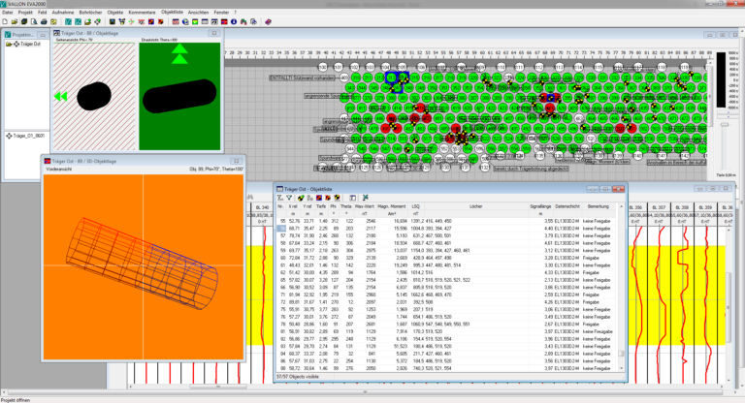Select Träger_01_8001 tree item
Image resolution: width=745 pixels, height=403 pixels.
[29, 136]
